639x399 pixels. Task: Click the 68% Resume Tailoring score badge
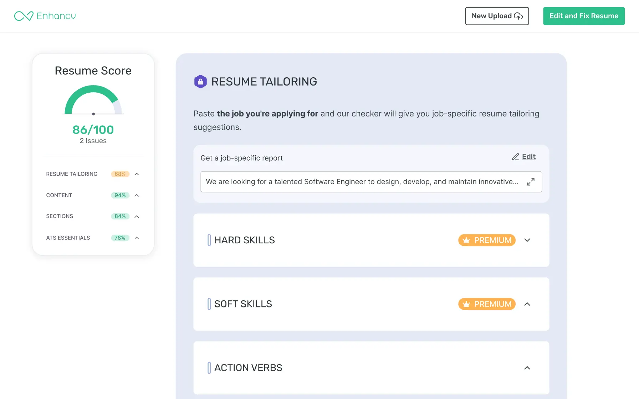(x=120, y=174)
